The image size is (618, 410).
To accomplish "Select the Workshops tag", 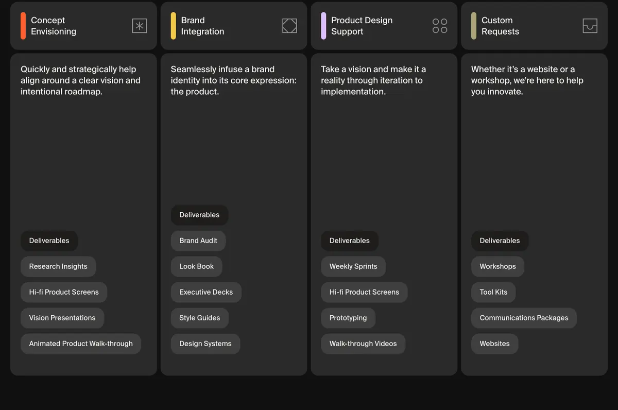I will coord(497,266).
